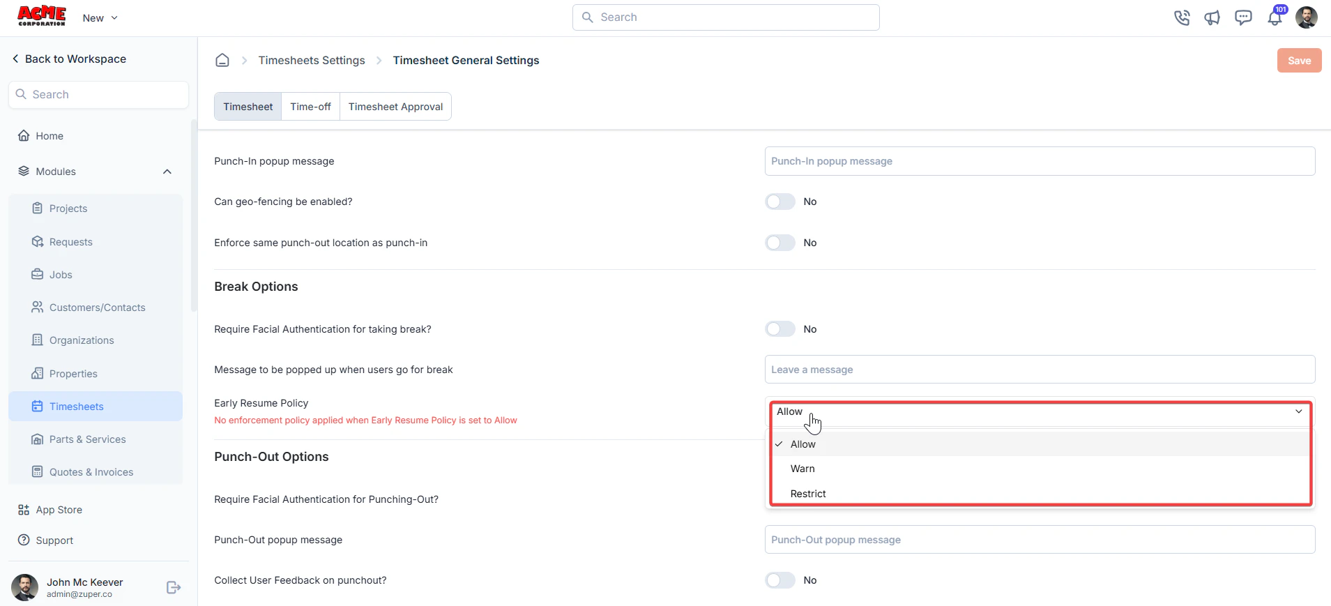The width and height of the screenshot is (1331, 606).
Task: Toggle Collect User Feedback on punchout
Action: pyautogui.click(x=780, y=580)
